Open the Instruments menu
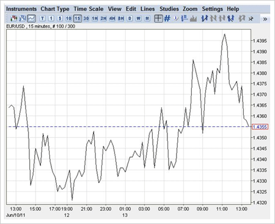275x224 pixels. point(21,9)
